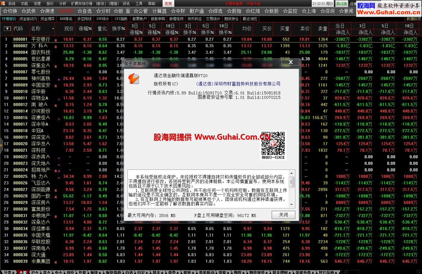
Task: Expand the 期货现货▲ bottom tab menu
Action: (x=259, y=272)
